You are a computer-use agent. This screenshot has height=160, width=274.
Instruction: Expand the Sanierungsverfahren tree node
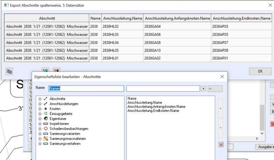tap(40, 144)
